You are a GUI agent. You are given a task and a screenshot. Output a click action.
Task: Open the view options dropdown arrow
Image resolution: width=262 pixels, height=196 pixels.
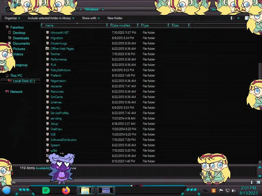(238, 18)
